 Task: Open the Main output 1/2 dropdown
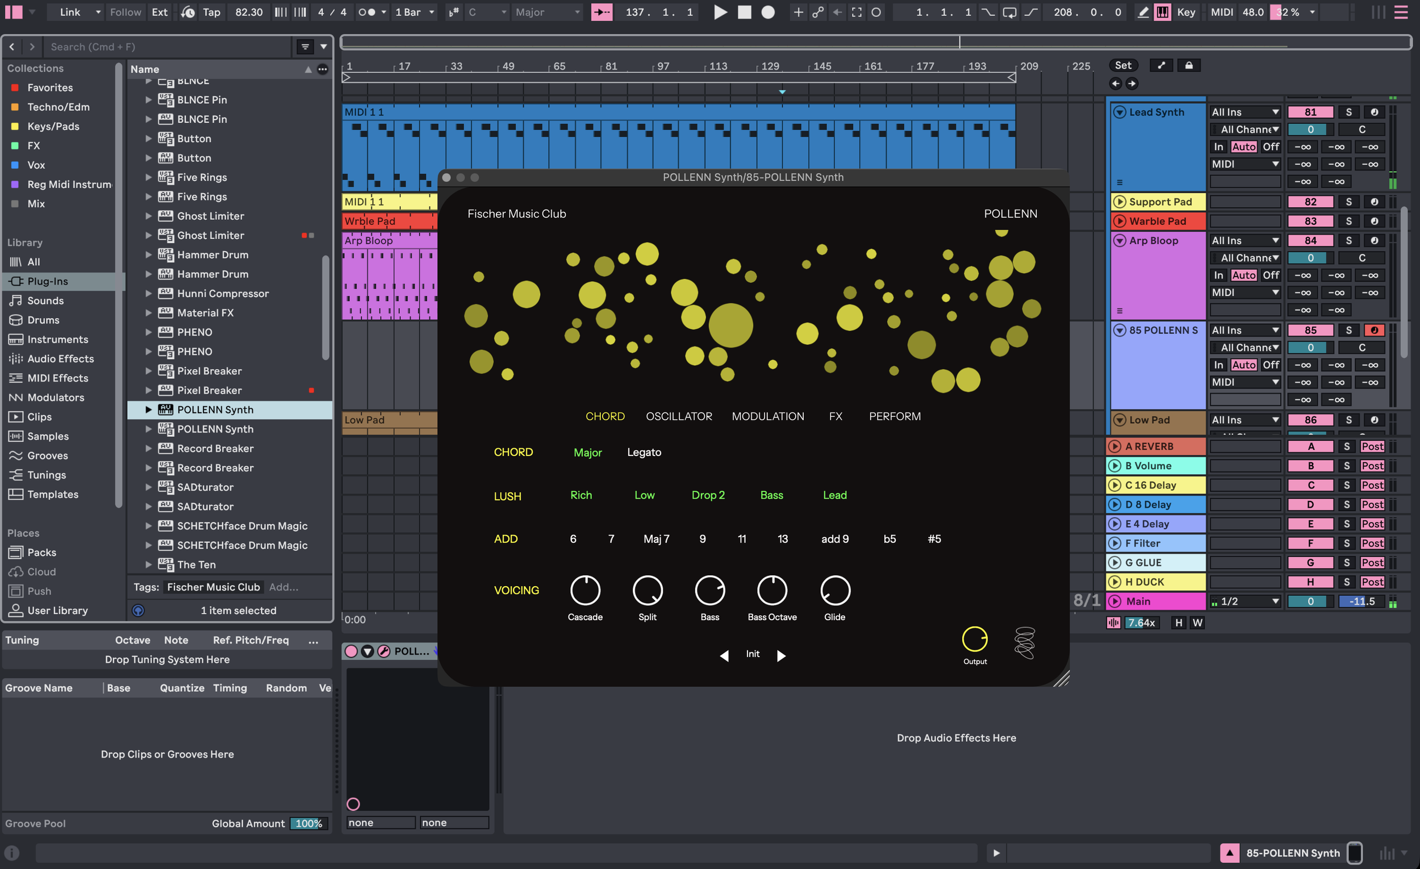pyautogui.click(x=1245, y=601)
